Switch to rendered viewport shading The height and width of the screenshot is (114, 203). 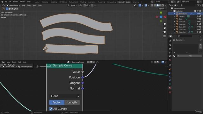pyautogui.click(x=163, y=5)
